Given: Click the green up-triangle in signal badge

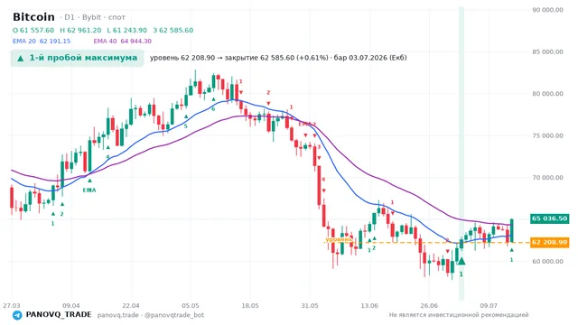Looking at the screenshot, I should pos(21,58).
